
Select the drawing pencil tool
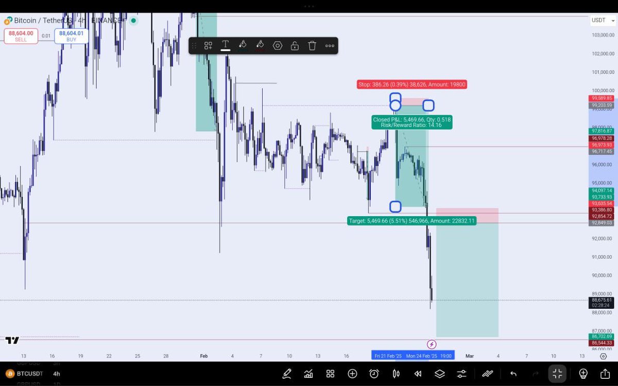point(287,374)
